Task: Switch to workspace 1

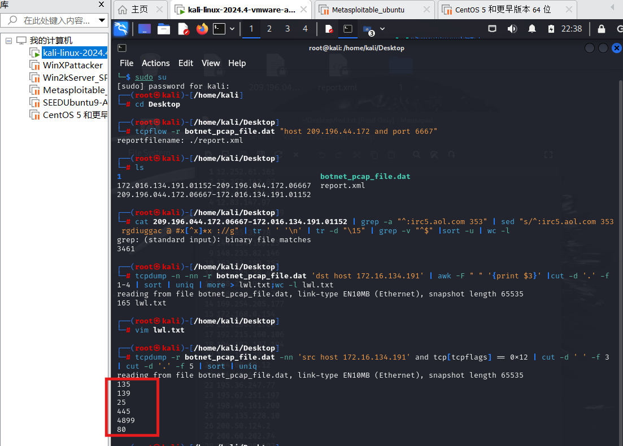Action: point(251,29)
